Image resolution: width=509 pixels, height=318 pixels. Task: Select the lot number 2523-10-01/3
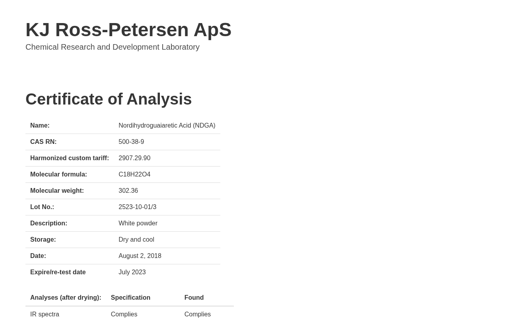[137, 207]
